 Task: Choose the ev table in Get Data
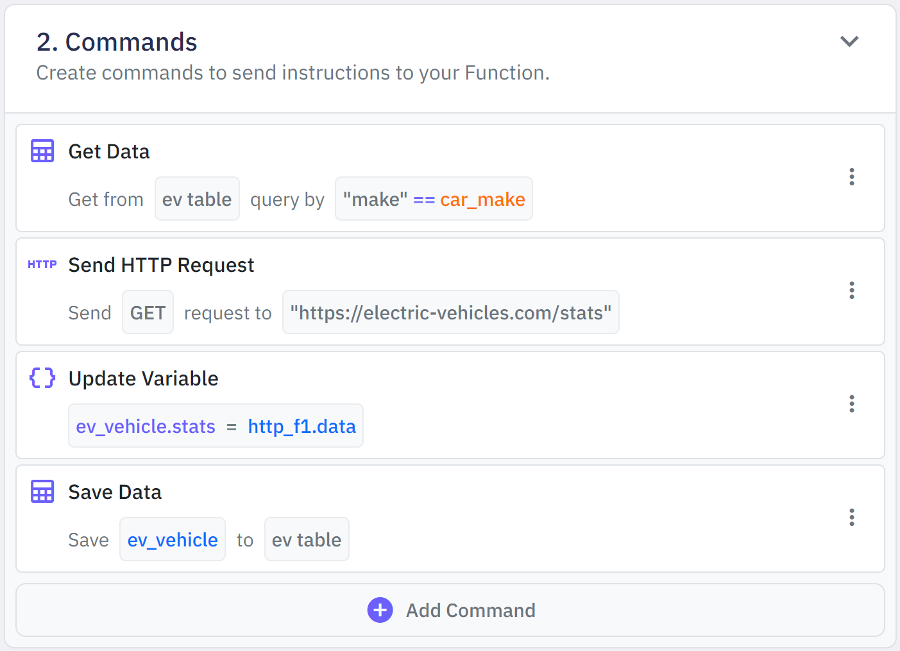[x=197, y=199]
